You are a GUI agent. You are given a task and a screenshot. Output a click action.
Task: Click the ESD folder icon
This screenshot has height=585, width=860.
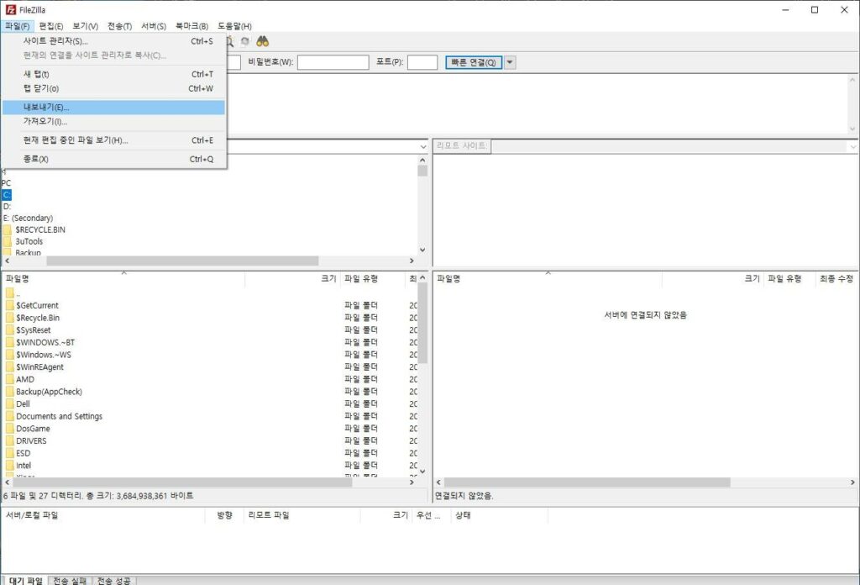pos(10,453)
